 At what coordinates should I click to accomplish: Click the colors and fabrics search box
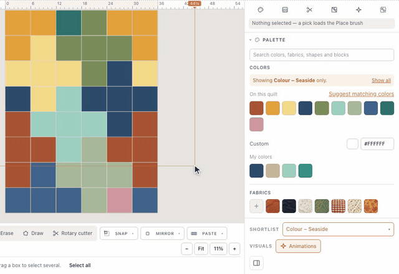point(322,55)
